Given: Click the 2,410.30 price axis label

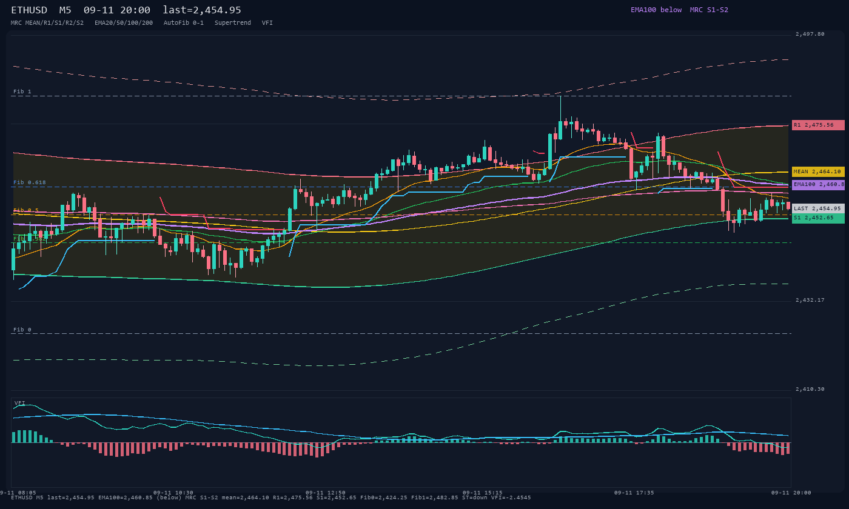Looking at the screenshot, I should 810,389.
